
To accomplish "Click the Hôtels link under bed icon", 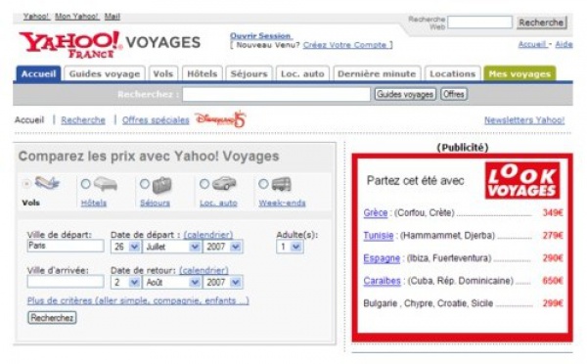I will click(x=94, y=203).
